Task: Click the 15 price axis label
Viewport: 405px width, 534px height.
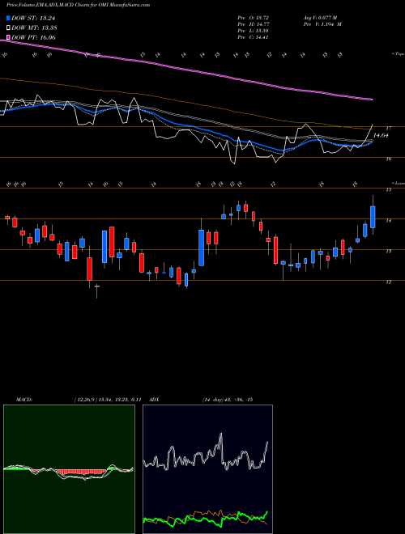Action: point(388,190)
